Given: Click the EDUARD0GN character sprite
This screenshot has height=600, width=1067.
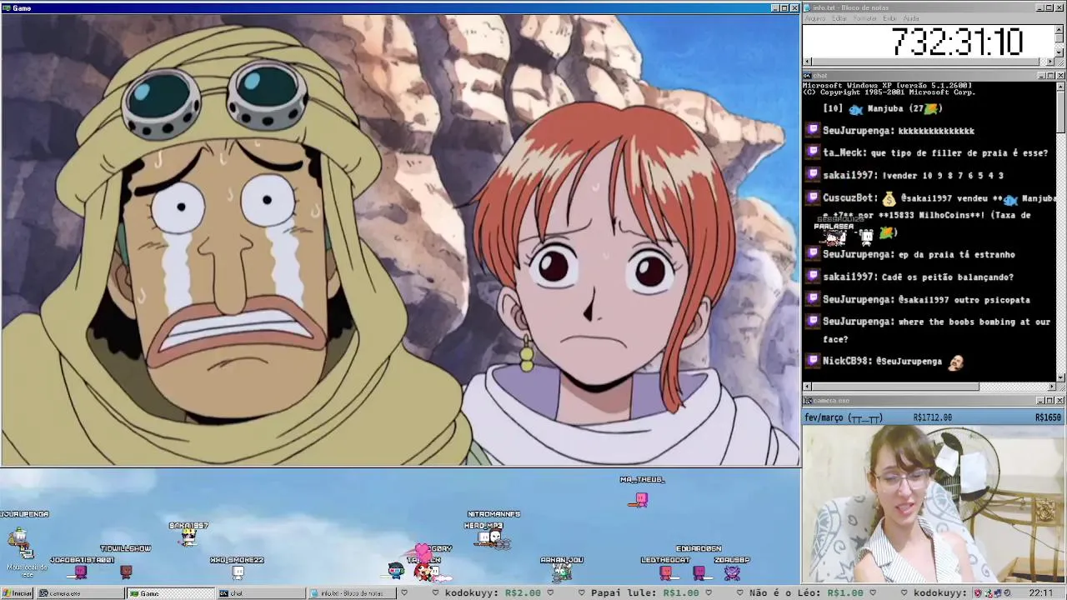Looking at the screenshot, I should point(699,572).
